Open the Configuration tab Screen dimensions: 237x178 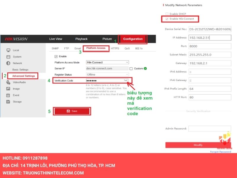[x=133, y=39]
